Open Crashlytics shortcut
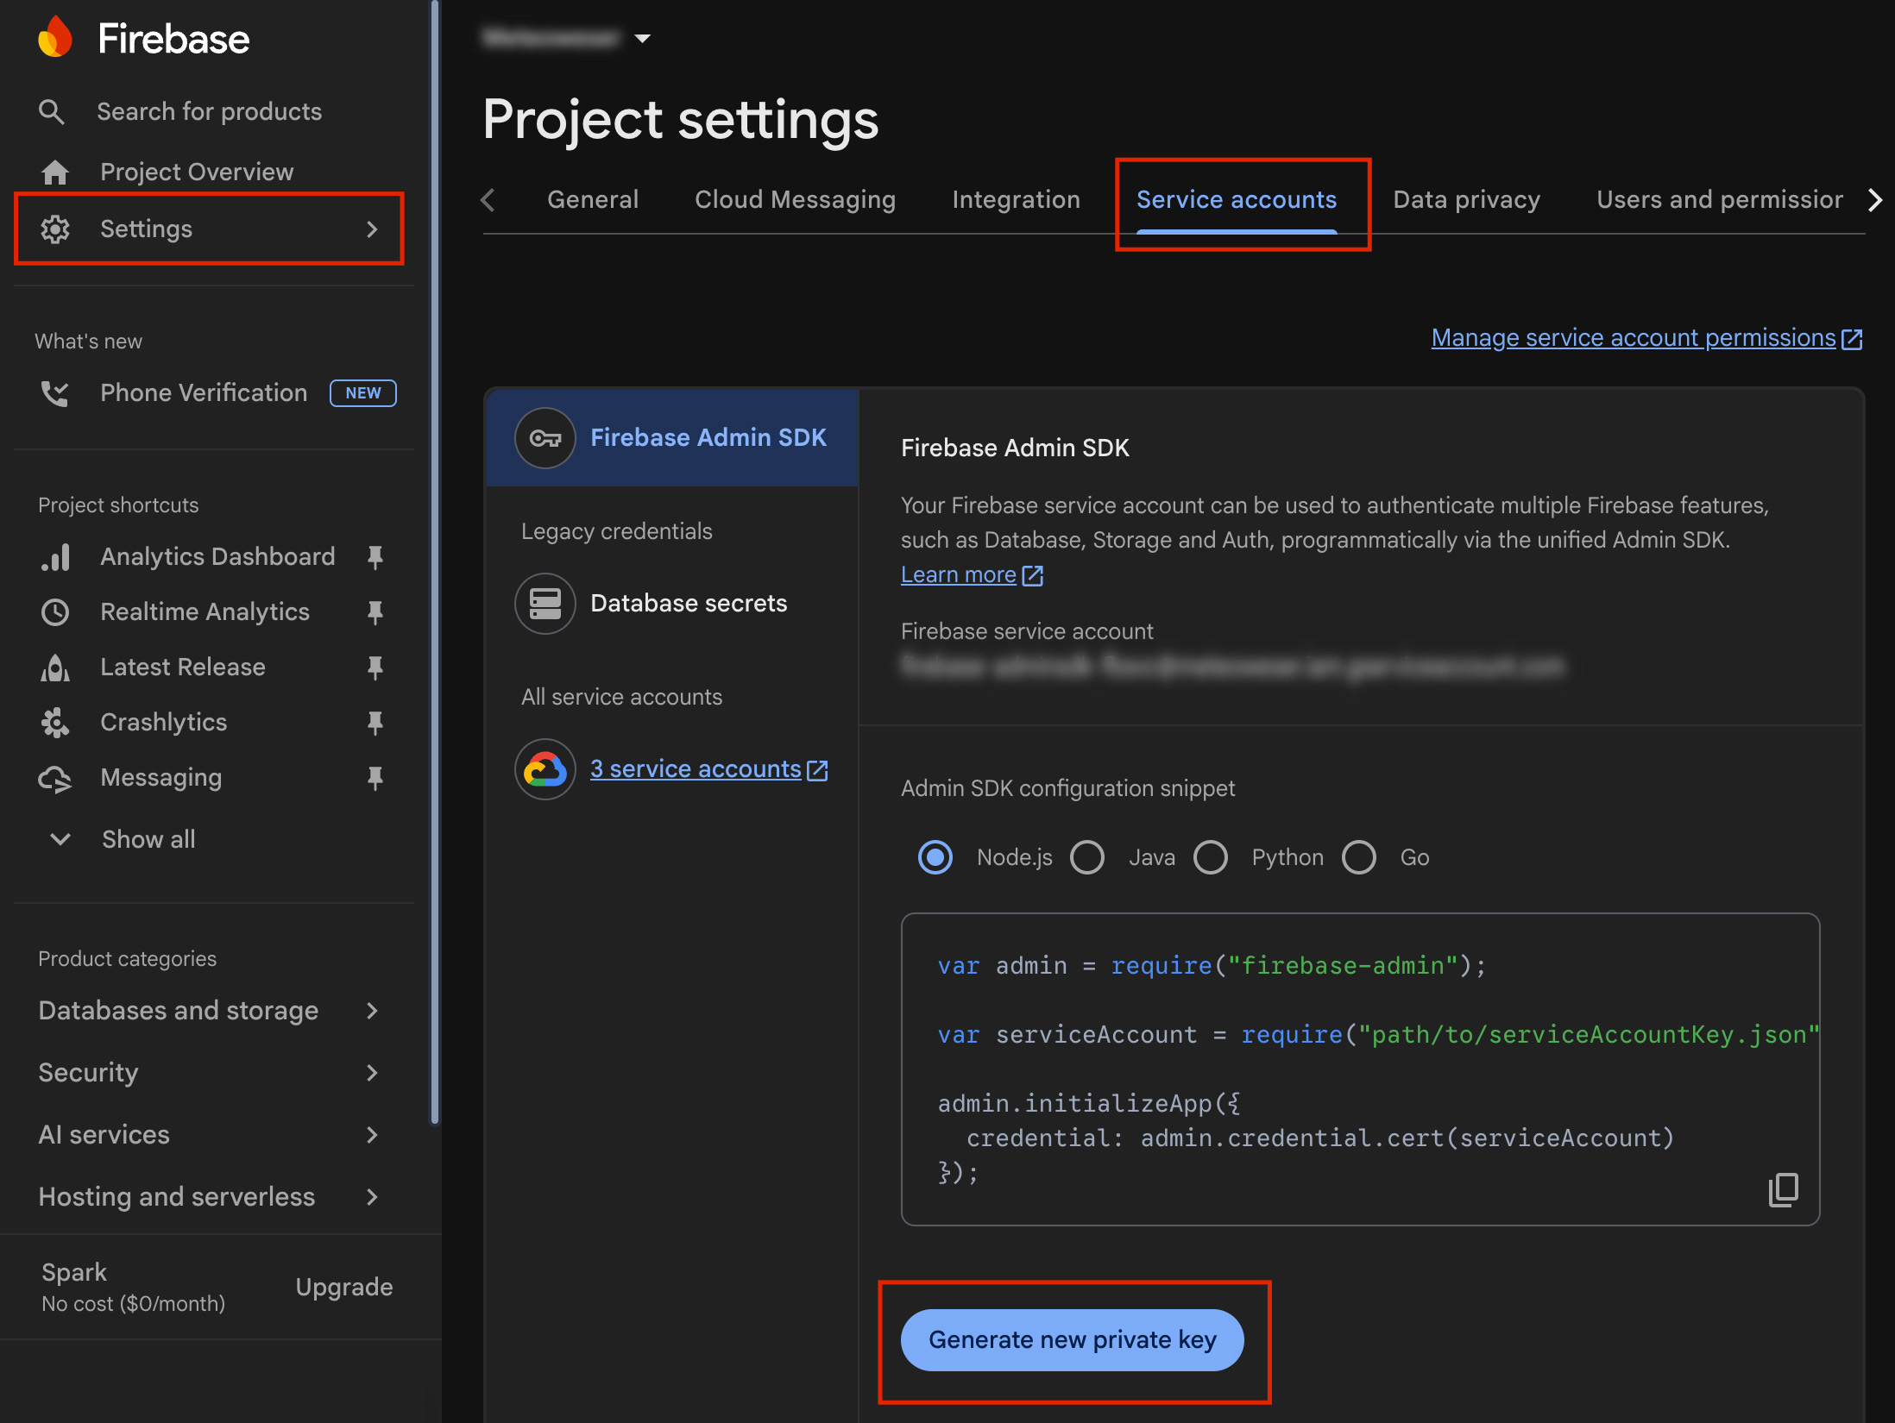Viewport: 1895px width, 1423px height. (x=163, y=723)
